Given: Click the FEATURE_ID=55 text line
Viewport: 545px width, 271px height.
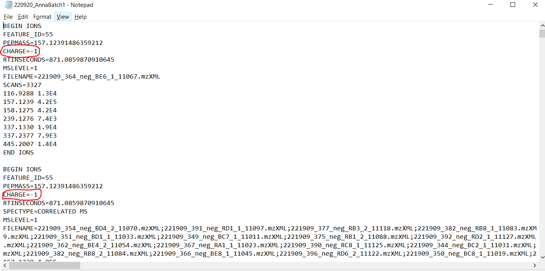Looking at the screenshot, I should [x=28, y=34].
